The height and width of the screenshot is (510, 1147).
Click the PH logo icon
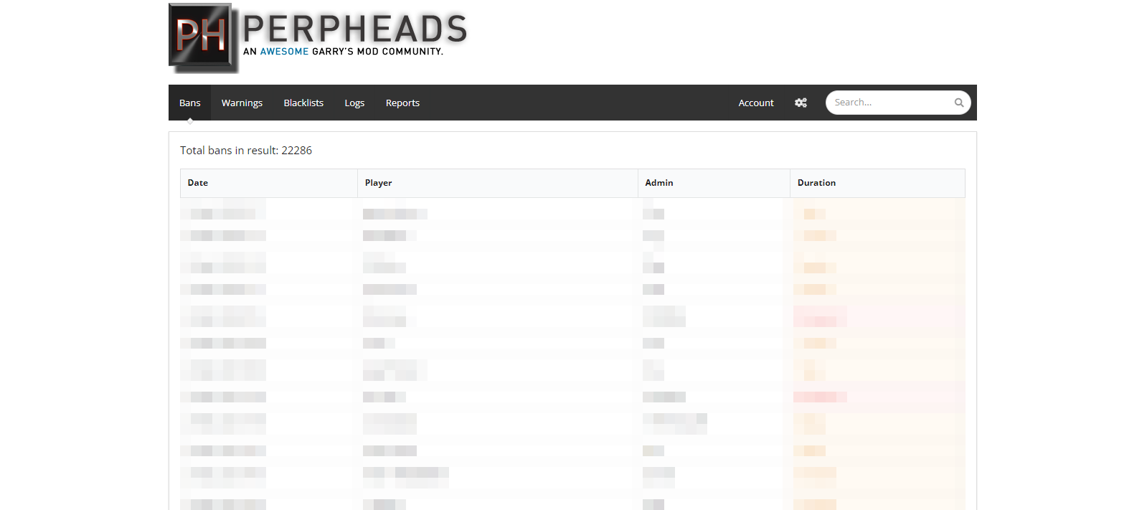[x=203, y=37]
